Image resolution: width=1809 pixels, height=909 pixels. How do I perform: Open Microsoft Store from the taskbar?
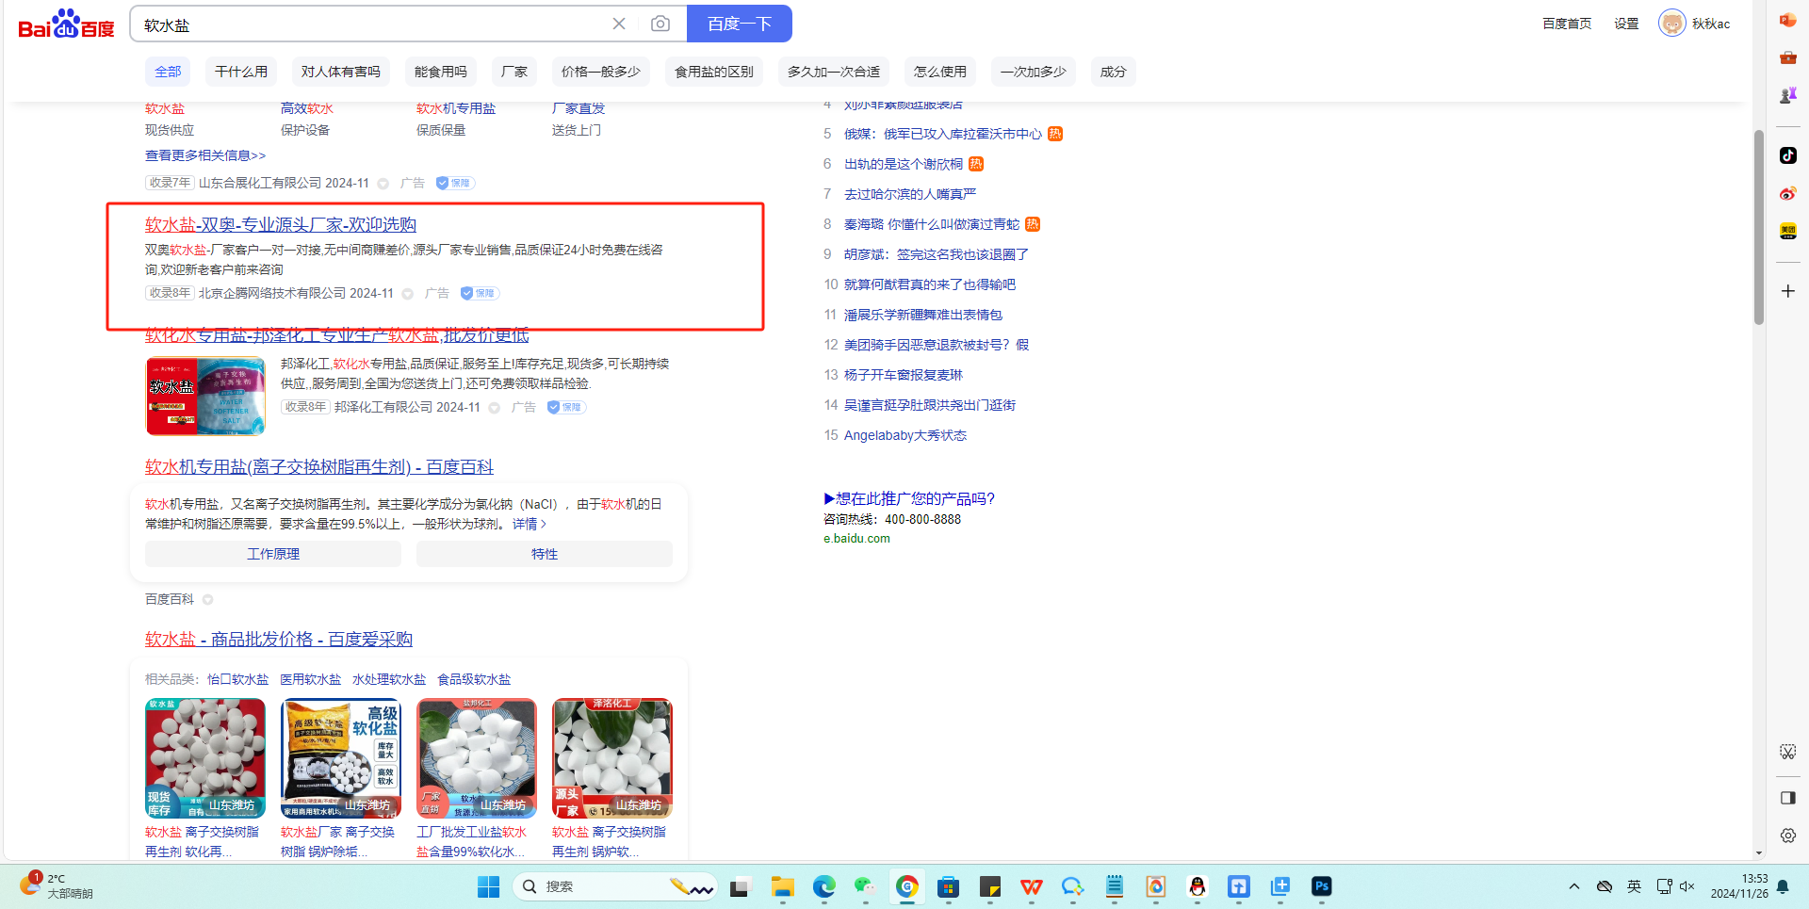[949, 886]
